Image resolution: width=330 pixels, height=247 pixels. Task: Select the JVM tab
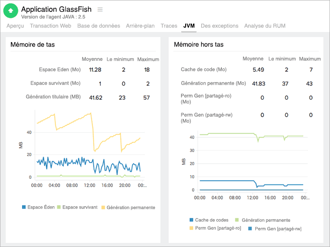coord(189,26)
